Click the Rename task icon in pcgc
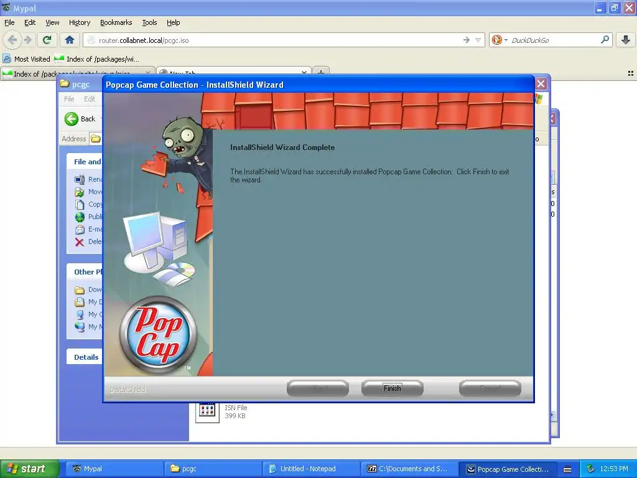This screenshot has height=478, width=637. coord(80,179)
